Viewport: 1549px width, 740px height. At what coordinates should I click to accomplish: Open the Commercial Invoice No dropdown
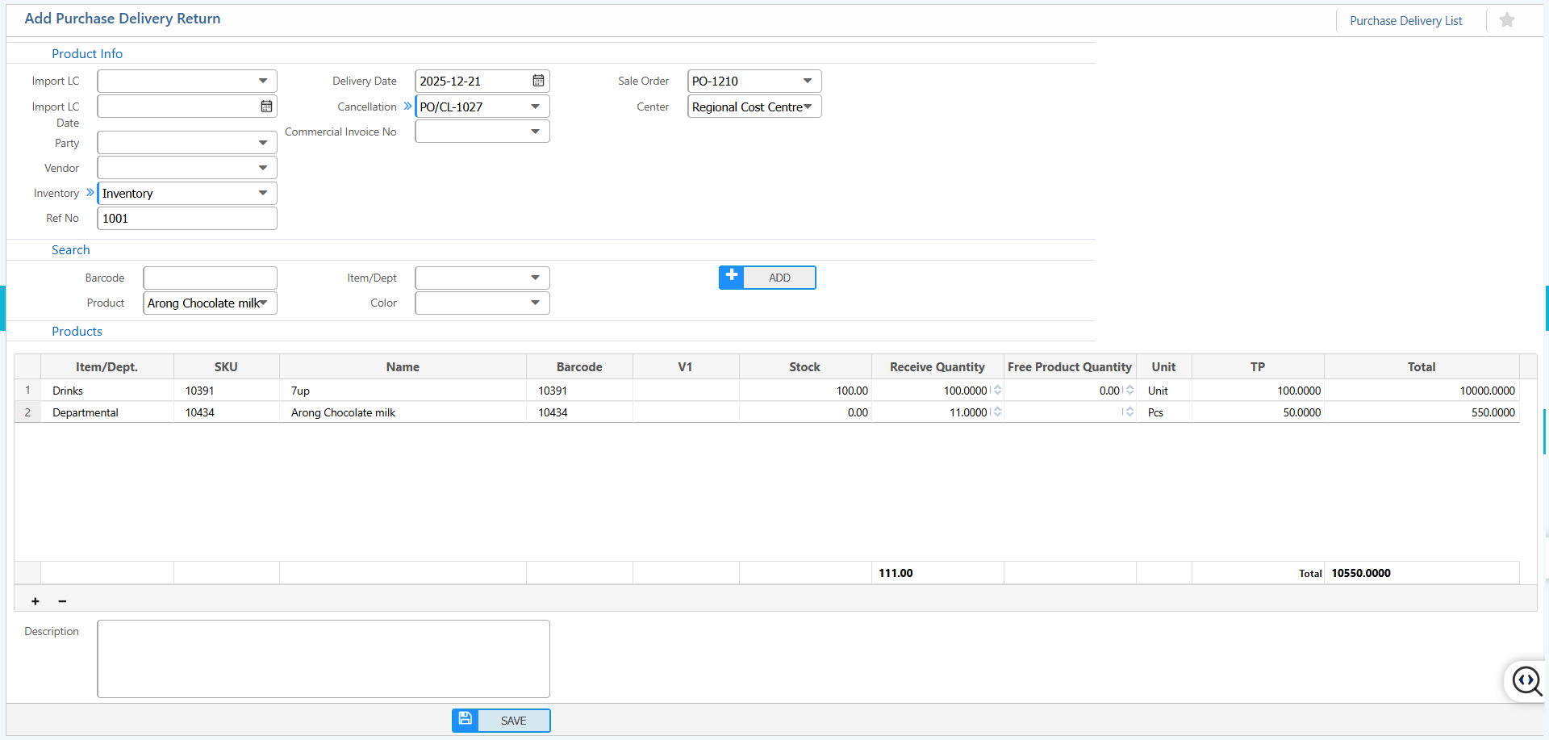[x=534, y=131]
